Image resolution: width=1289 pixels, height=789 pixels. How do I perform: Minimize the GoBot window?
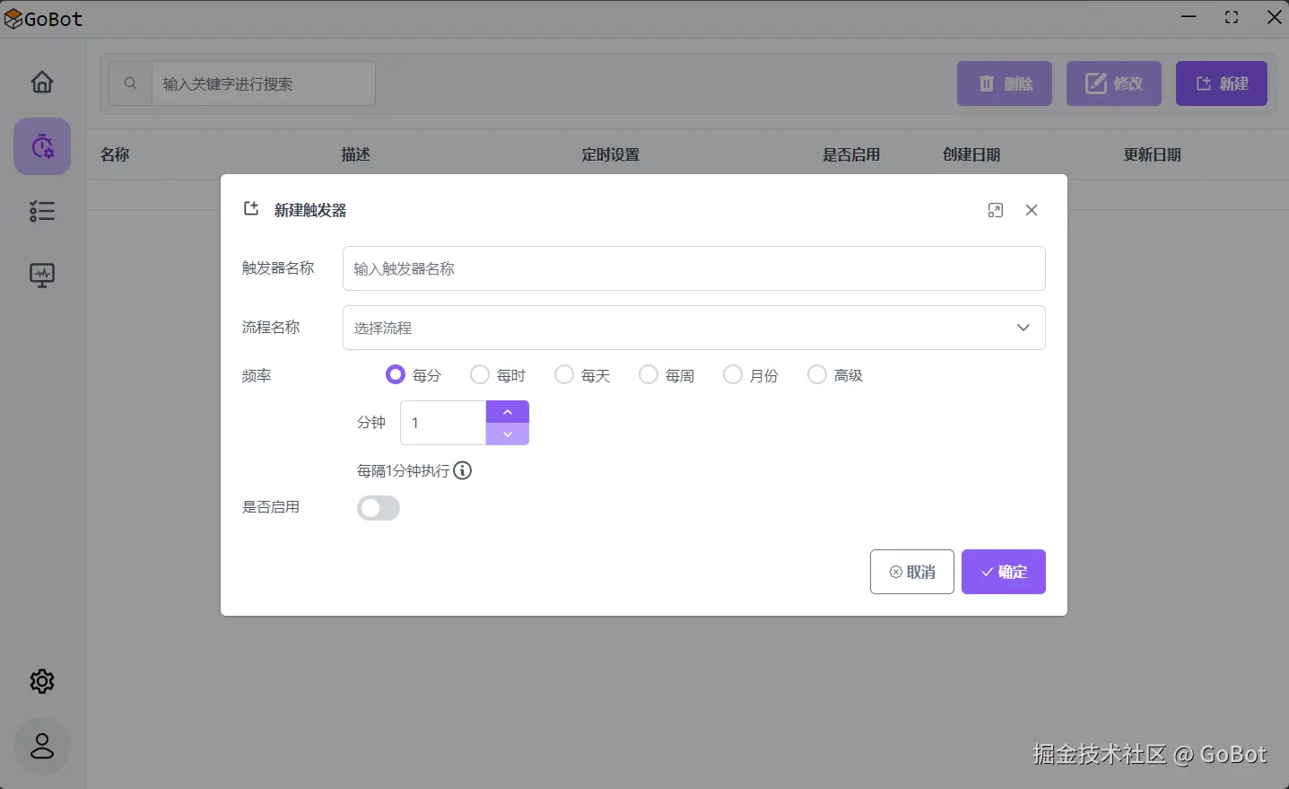point(1189,17)
